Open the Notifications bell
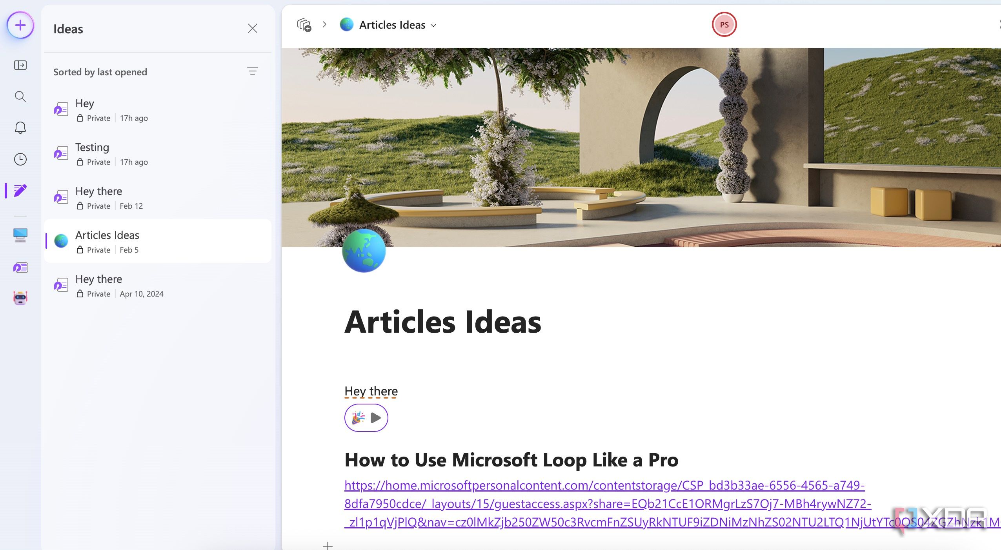The width and height of the screenshot is (1001, 550). pyautogui.click(x=20, y=127)
